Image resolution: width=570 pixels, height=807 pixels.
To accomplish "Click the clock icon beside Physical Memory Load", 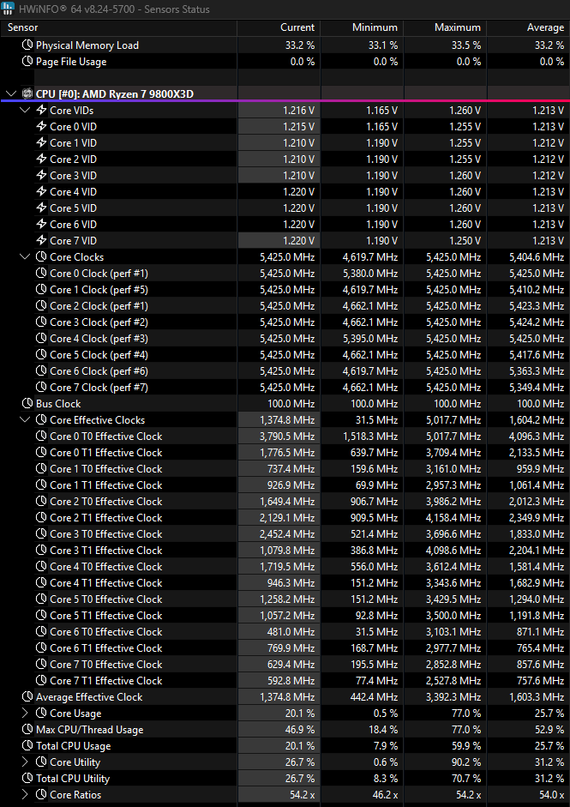I will (27, 45).
